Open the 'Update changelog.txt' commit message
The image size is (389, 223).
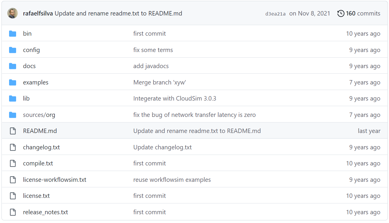click(163, 147)
